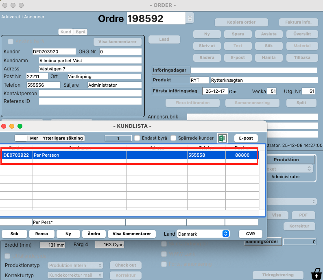Click the shopping basket plus icon
The width and height of the screenshot is (323, 280).
315,274
